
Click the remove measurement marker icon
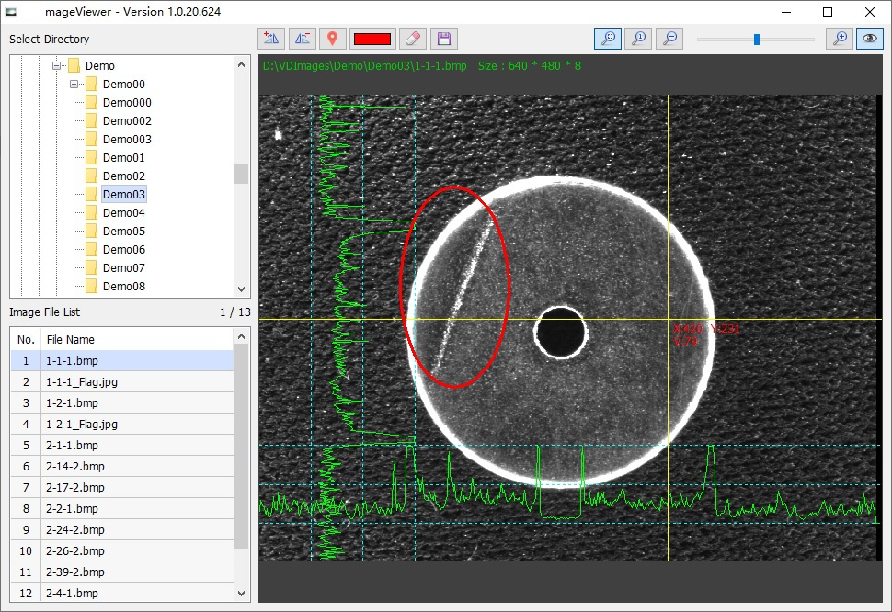(302, 39)
